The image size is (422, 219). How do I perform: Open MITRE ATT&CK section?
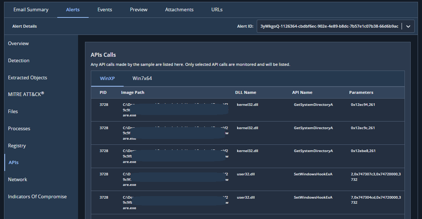pyautogui.click(x=26, y=94)
